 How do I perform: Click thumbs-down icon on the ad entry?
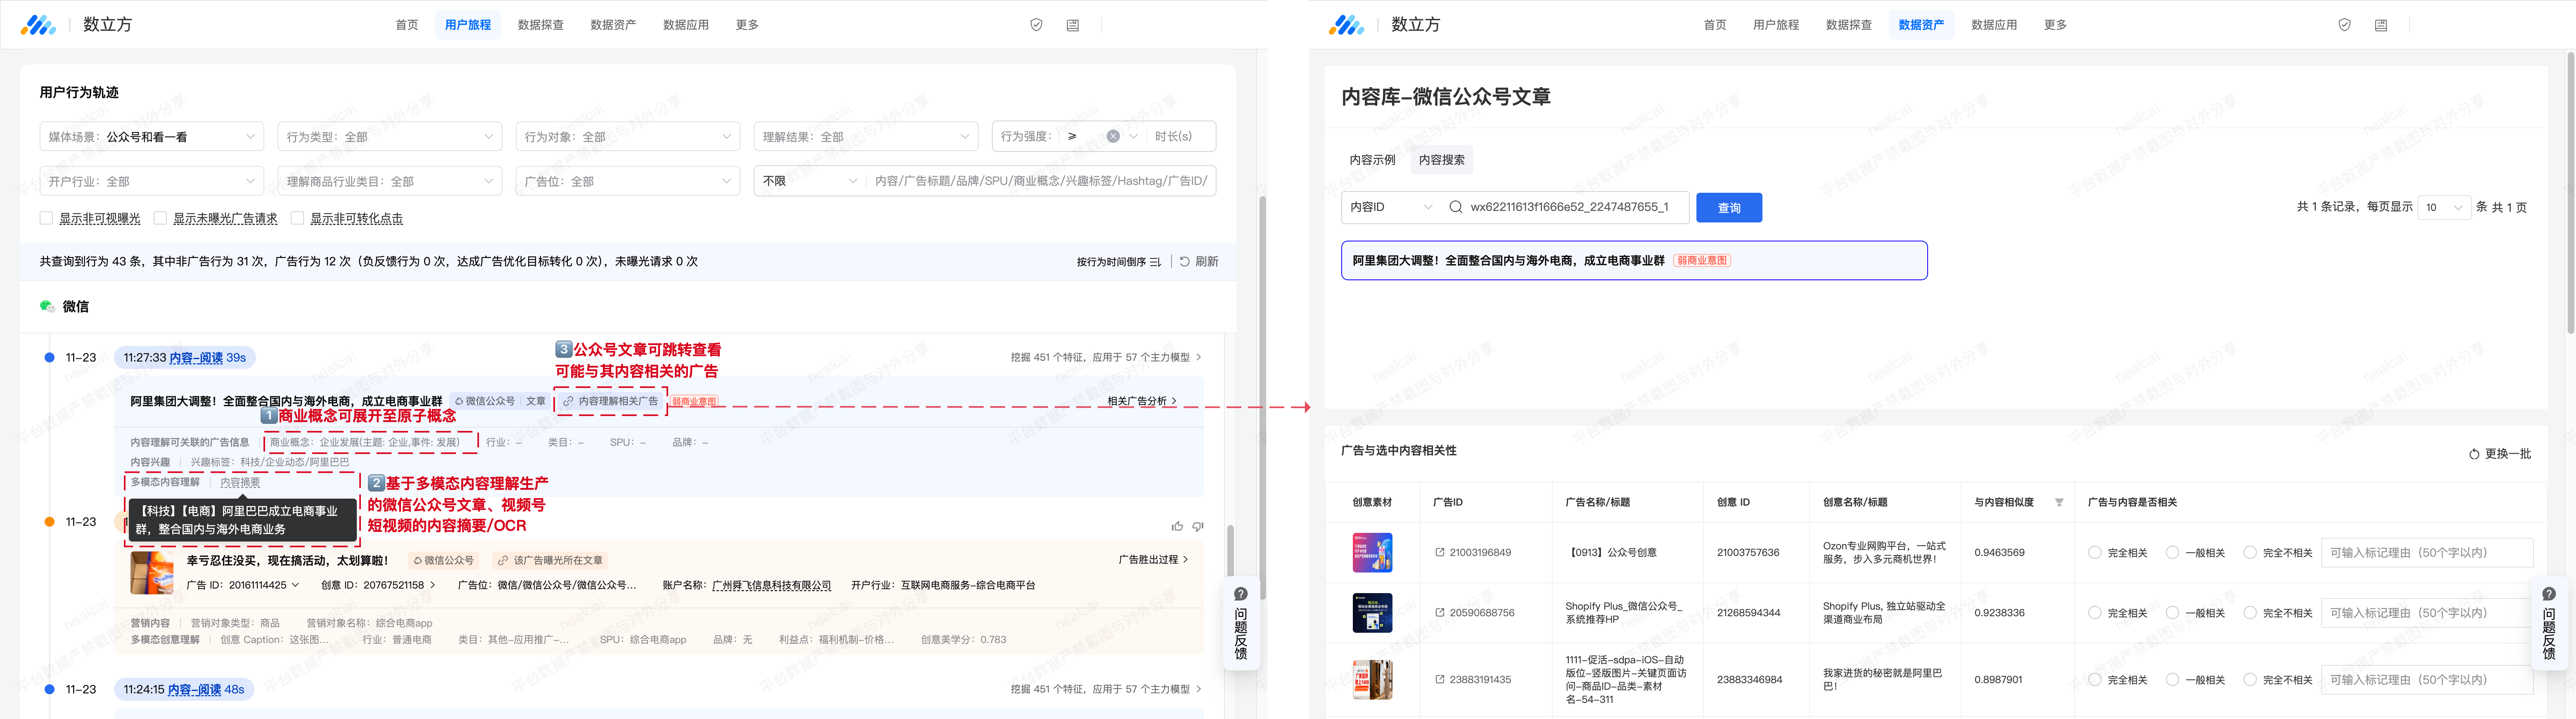pos(1198,526)
